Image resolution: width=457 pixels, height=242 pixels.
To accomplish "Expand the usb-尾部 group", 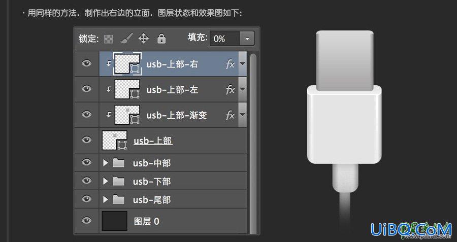I will (x=106, y=199).
